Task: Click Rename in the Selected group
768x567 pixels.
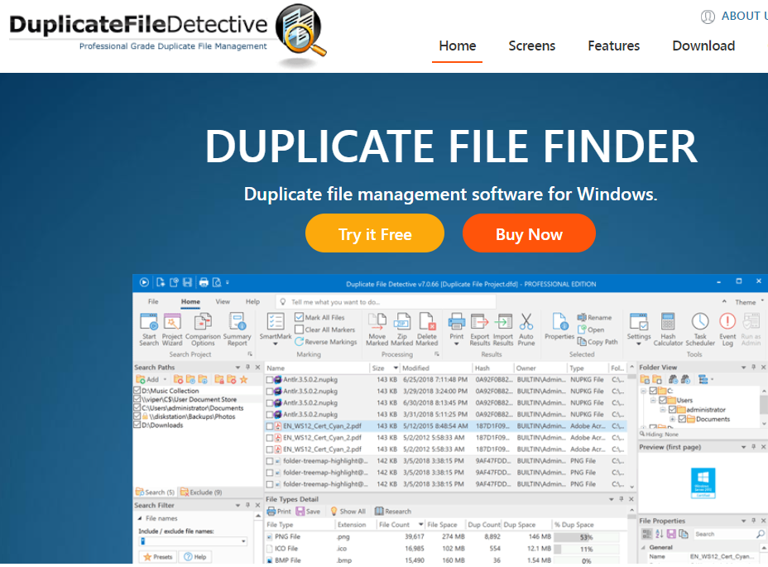Action: pos(594,318)
